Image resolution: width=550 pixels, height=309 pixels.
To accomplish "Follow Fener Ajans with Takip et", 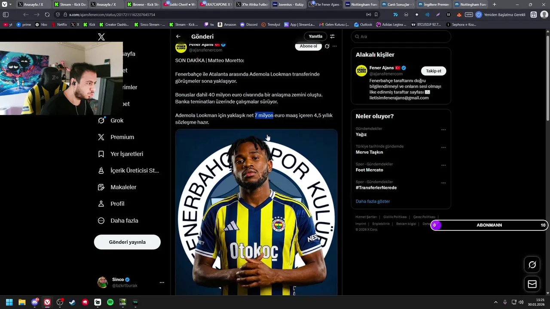I will point(434,71).
